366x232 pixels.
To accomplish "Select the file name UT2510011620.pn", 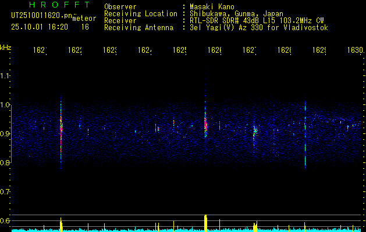I will pyautogui.click(x=41, y=16).
